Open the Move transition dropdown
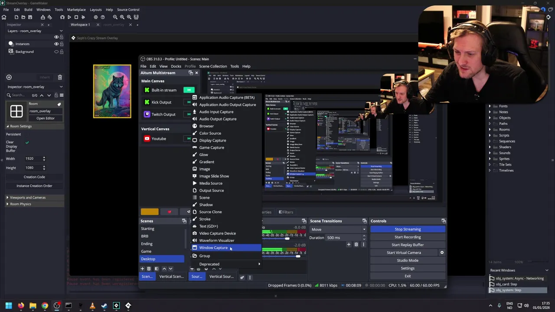The height and width of the screenshot is (312, 555). 338,229
